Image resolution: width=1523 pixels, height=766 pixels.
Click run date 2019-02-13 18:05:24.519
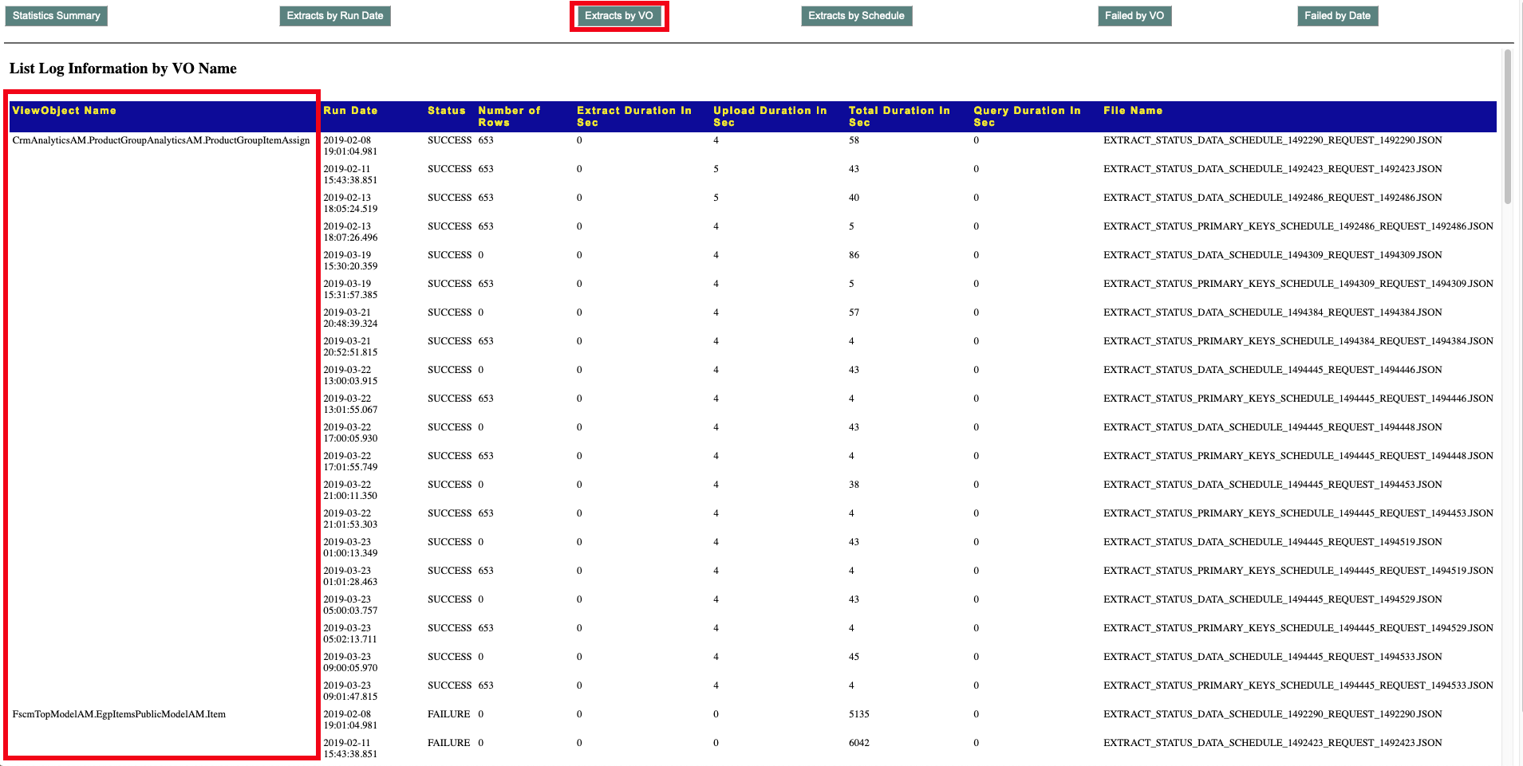[x=350, y=203]
